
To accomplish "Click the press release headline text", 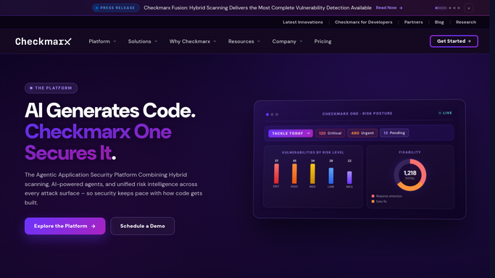I will [x=257, y=8].
